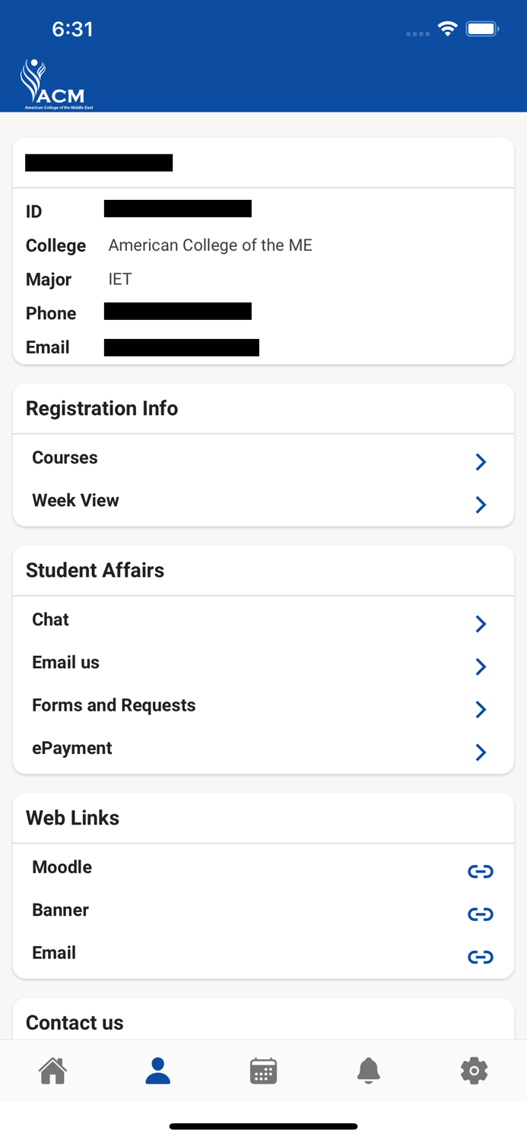The width and height of the screenshot is (527, 1140).
Task: Tap the Email web link icon
Action: 481,957
